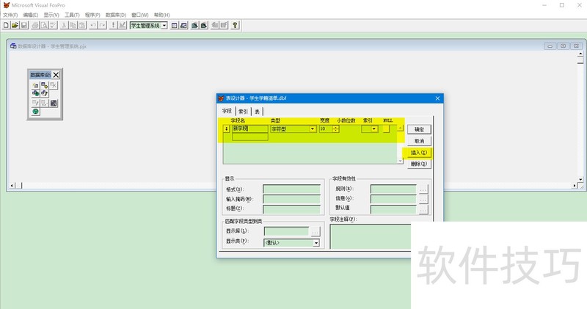The image size is (587, 309).
Task: Click the Cut scissors toolbar icon
Action: coord(65,25)
